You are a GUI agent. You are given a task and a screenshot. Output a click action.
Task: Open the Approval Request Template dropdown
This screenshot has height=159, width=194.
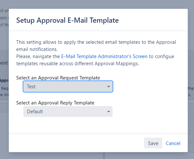(x=68, y=87)
